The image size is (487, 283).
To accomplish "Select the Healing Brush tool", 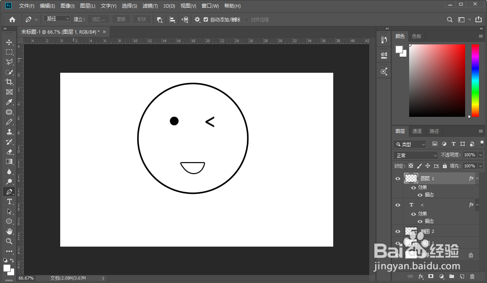I will [9, 112].
